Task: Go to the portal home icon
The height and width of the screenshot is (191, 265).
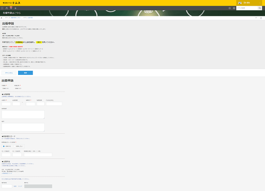Action: pos(7,8)
